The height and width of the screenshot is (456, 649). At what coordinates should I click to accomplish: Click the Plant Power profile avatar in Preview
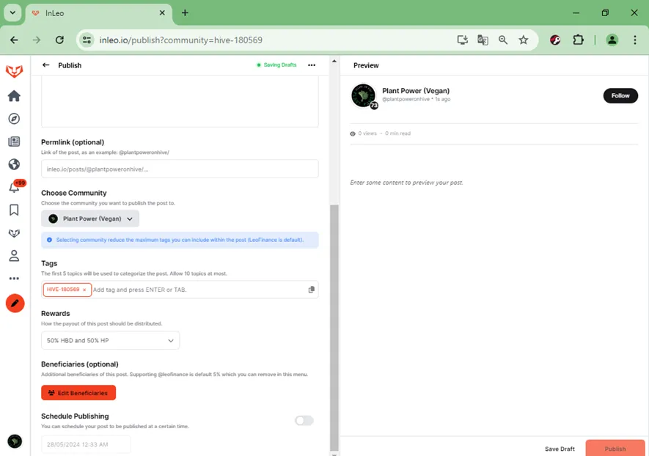tap(364, 95)
